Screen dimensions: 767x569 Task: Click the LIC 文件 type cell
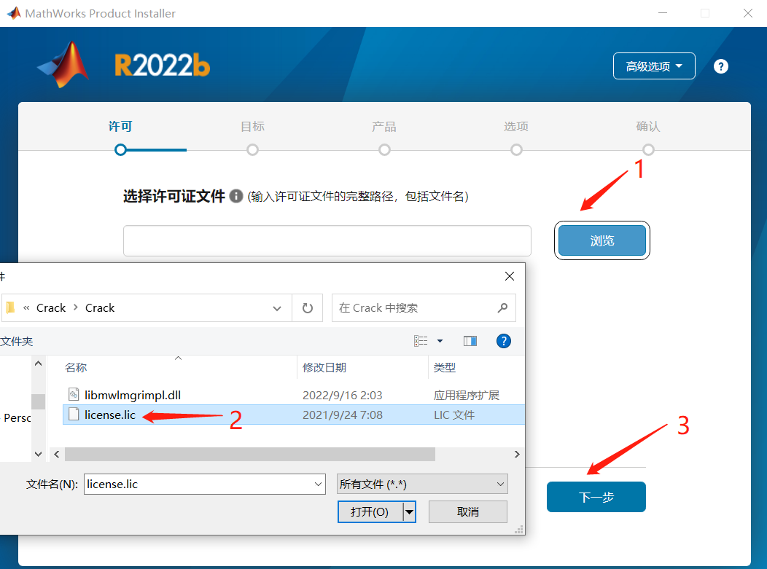pos(454,415)
